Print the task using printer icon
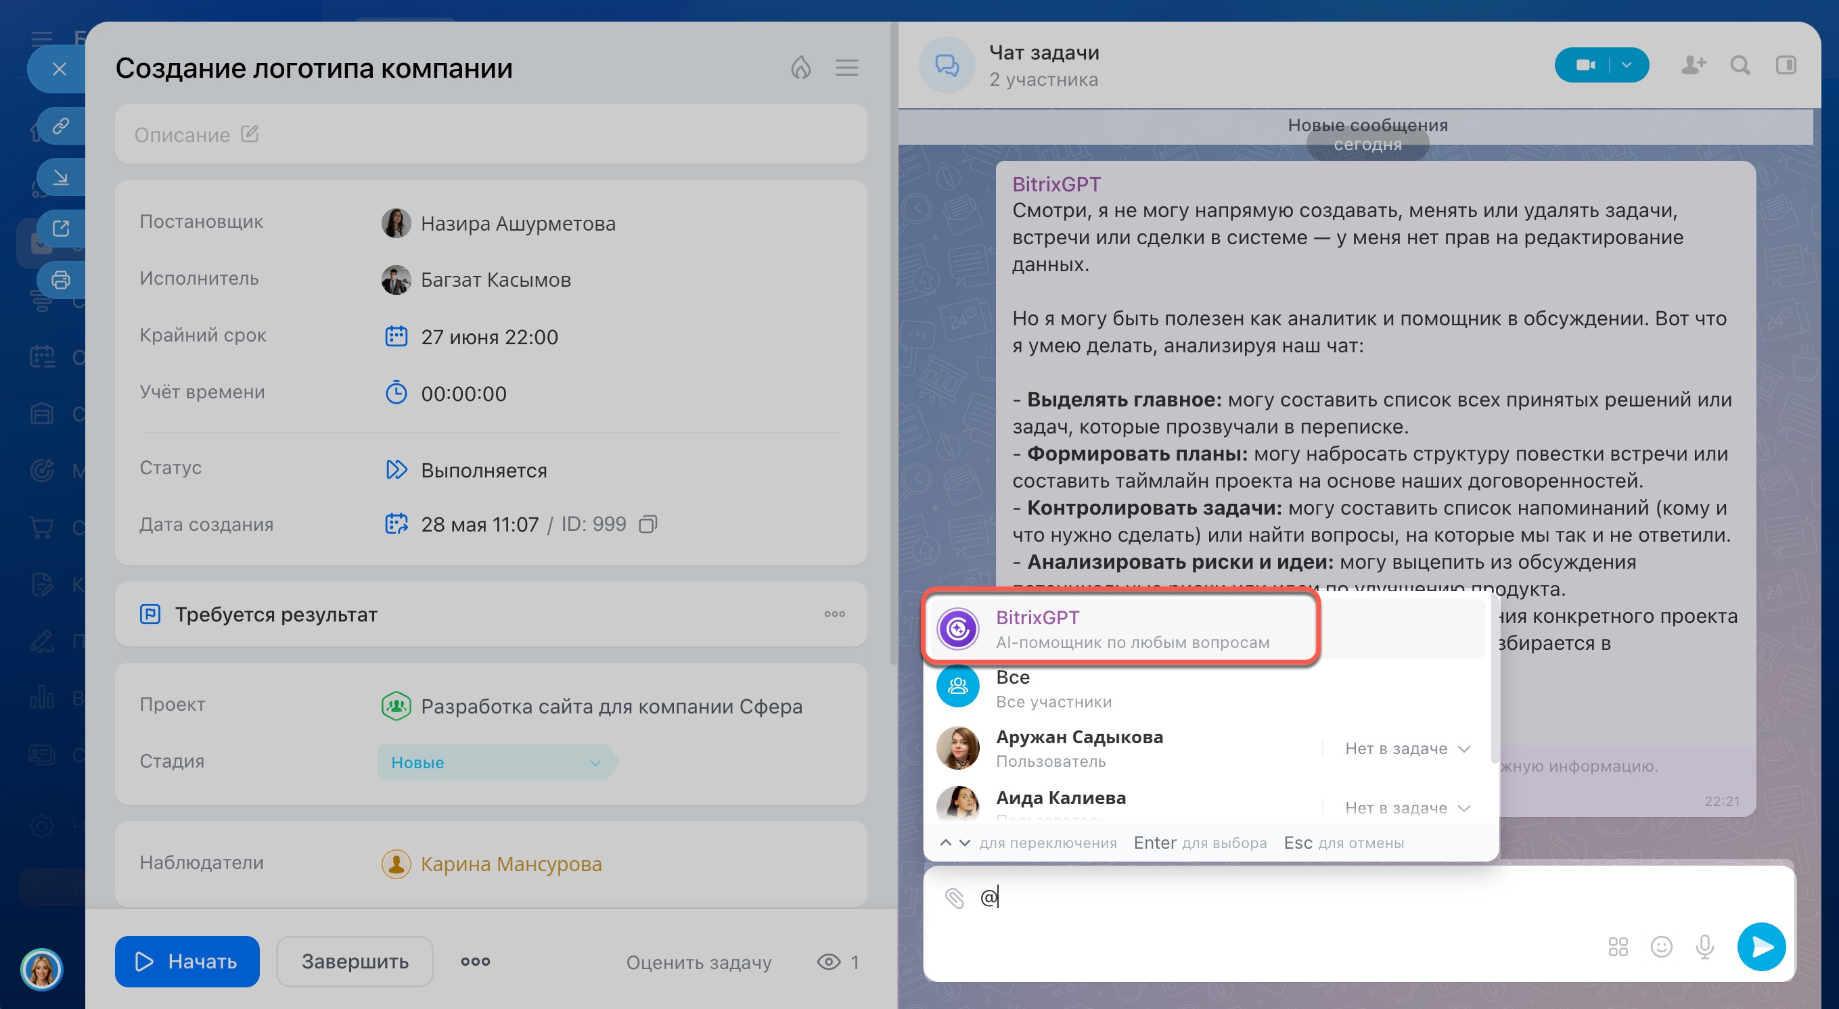1839x1009 pixels. 61,280
